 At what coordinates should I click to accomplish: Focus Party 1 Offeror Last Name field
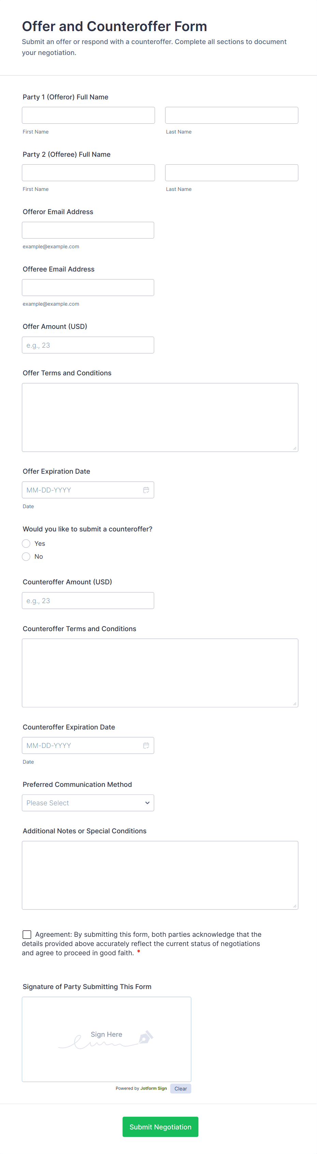(231, 115)
